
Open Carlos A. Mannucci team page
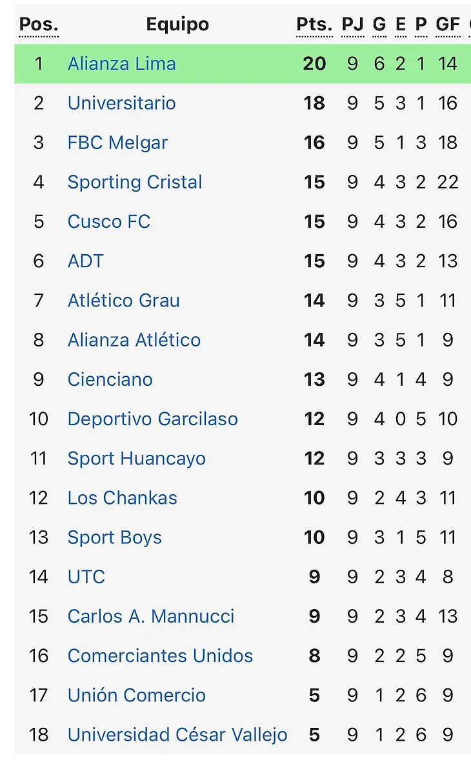coord(150,616)
